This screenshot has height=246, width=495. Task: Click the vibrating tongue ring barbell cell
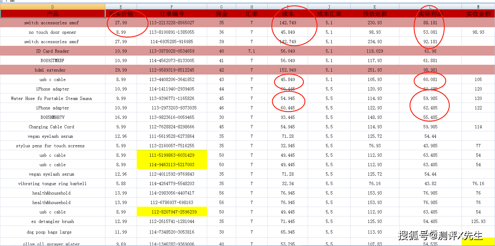pos(53,183)
